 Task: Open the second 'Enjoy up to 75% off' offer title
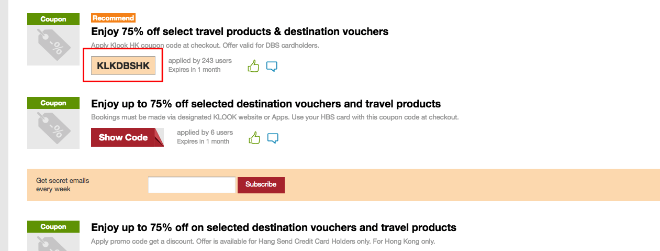pyautogui.click(x=266, y=103)
